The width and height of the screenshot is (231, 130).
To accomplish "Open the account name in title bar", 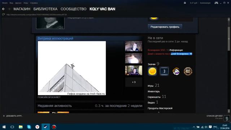I will coord(205,3).
